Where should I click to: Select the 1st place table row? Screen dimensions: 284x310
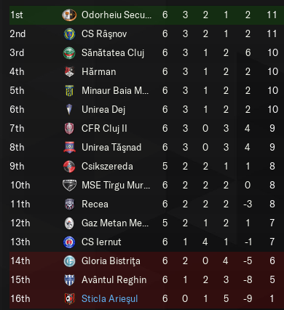tap(146, 15)
